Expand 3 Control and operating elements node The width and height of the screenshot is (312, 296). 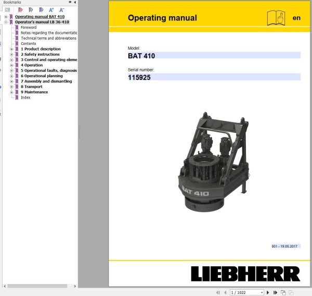(11, 60)
